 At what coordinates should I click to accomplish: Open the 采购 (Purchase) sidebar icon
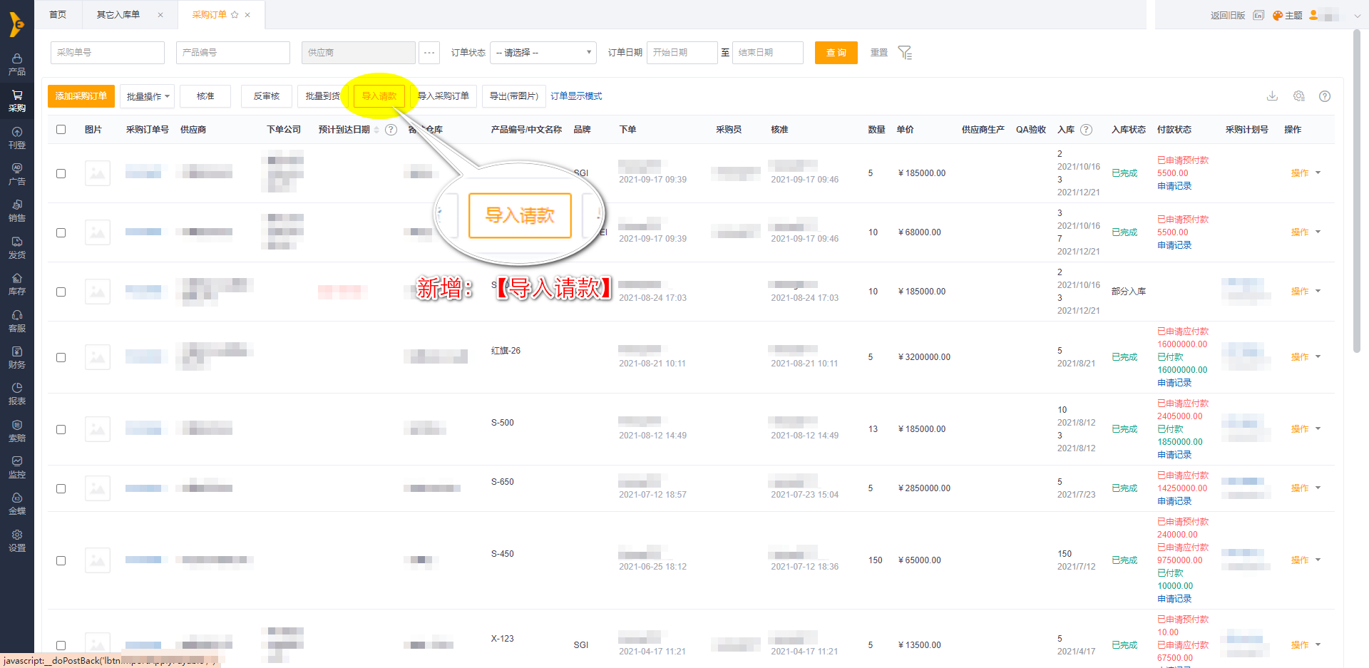[x=17, y=101]
